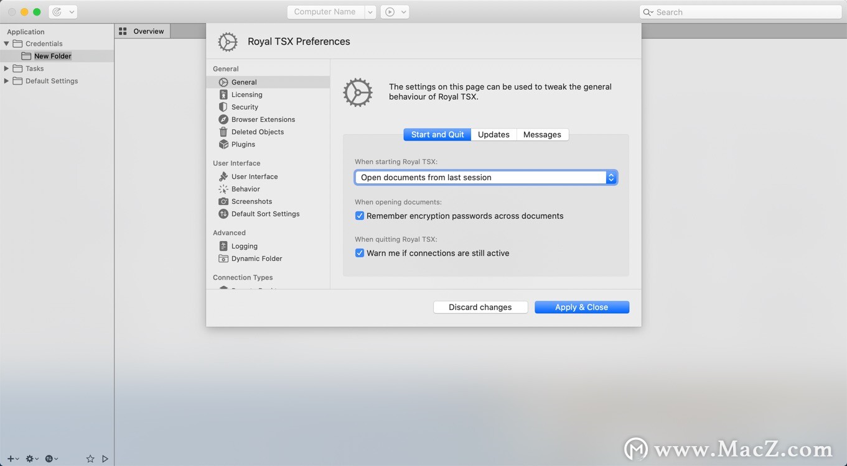Open Licensing preferences icon

(223, 94)
